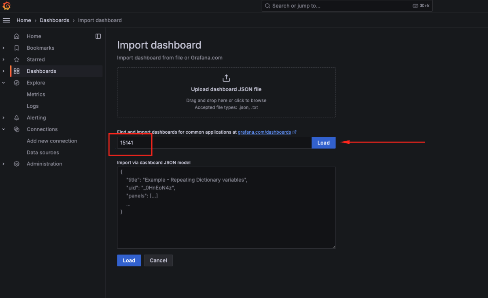Open Starred in the sidebar
488x298 pixels.
point(36,59)
